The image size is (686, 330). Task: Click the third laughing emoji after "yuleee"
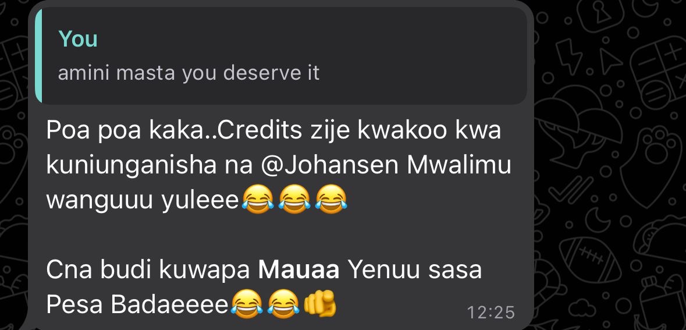pos(331,199)
